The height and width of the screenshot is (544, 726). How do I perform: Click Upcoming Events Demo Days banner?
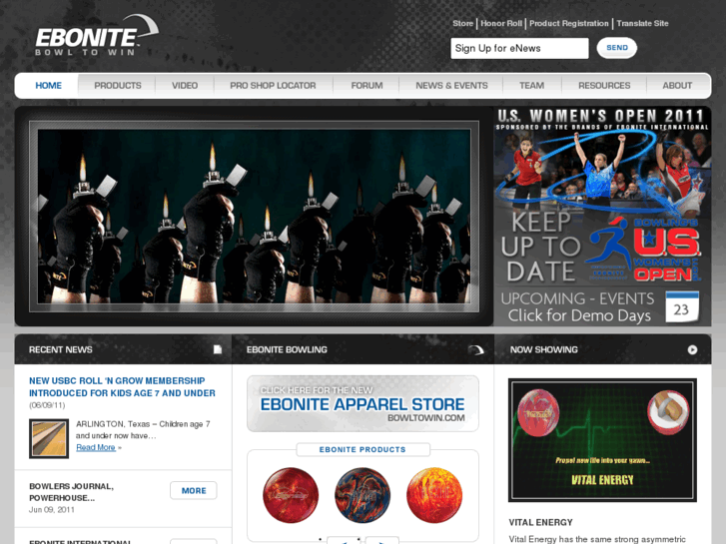pyautogui.click(x=601, y=307)
